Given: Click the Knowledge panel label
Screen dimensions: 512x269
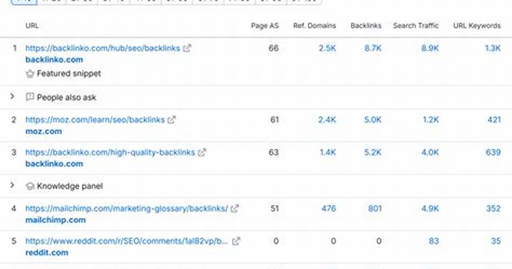Looking at the screenshot, I should coord(70,186).
